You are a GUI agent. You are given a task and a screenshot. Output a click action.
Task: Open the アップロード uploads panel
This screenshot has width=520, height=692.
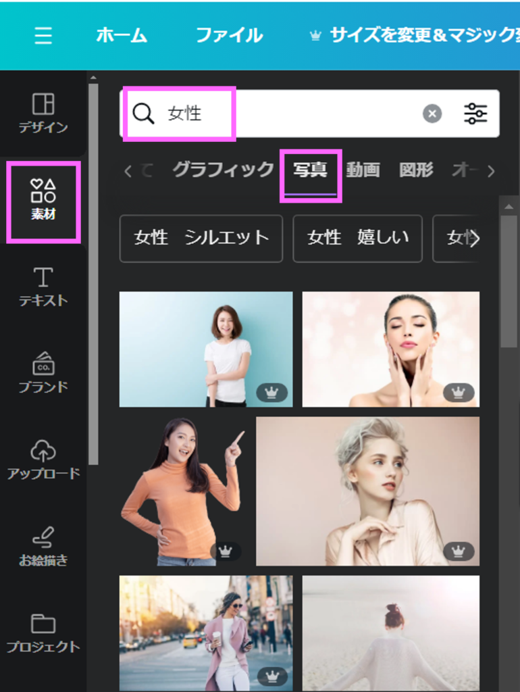click(43, 460)
